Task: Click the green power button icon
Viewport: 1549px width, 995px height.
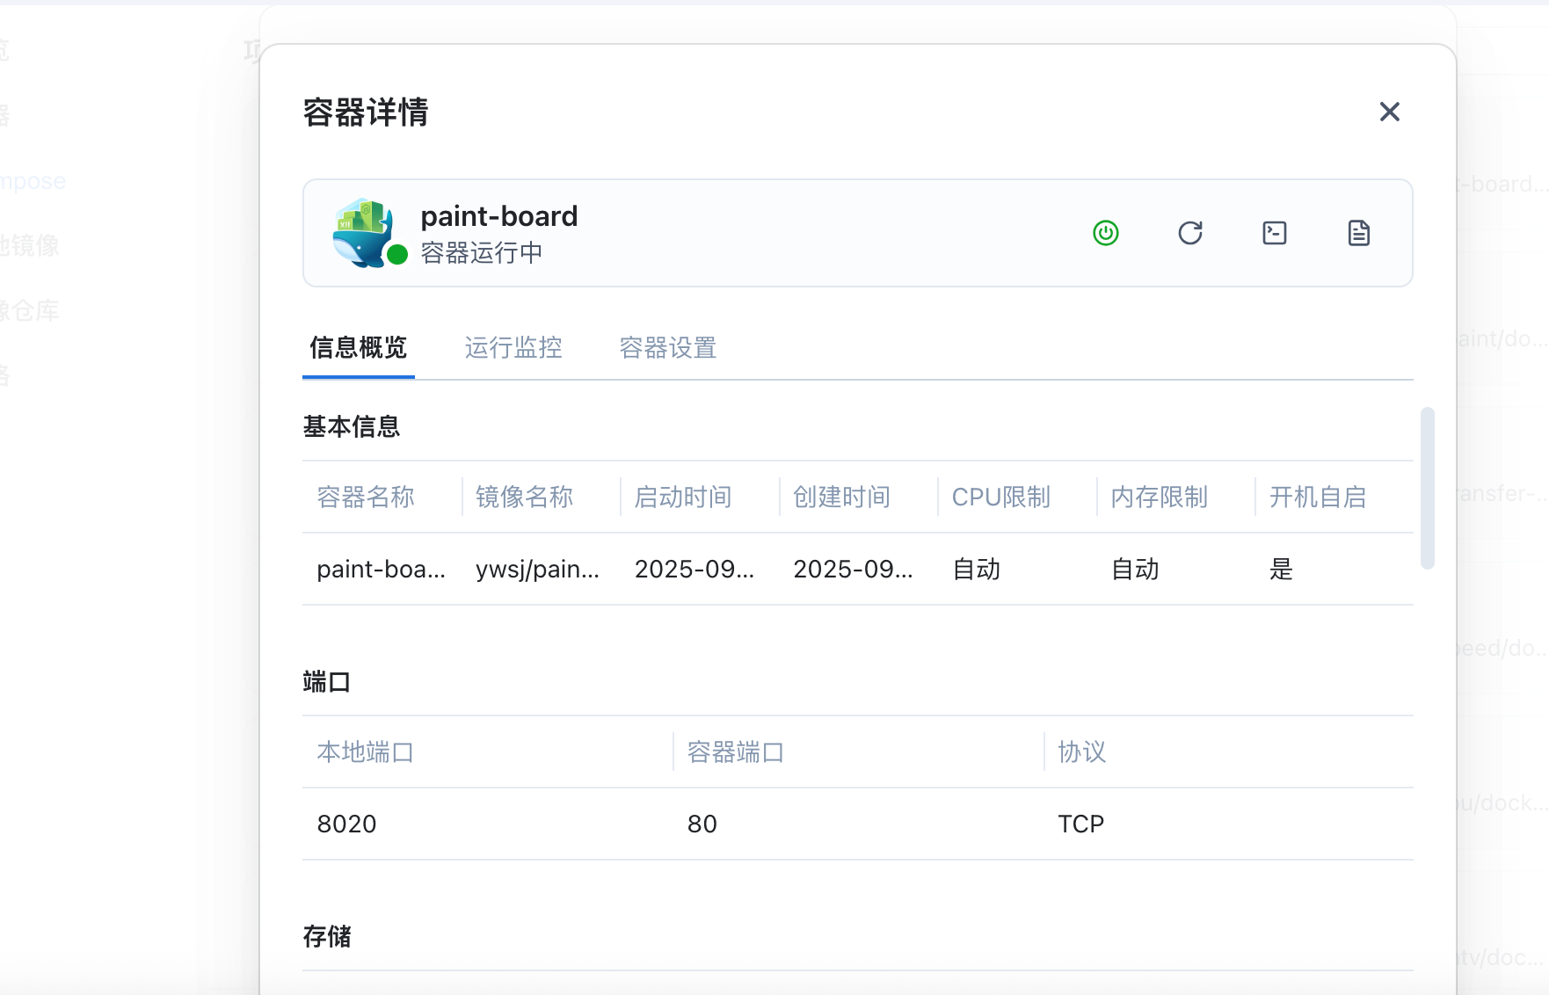Action: click(x=1105, y=233)
